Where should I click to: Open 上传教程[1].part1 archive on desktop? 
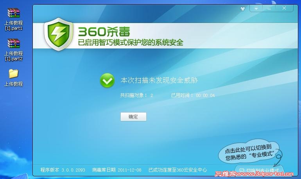[13, 19]
